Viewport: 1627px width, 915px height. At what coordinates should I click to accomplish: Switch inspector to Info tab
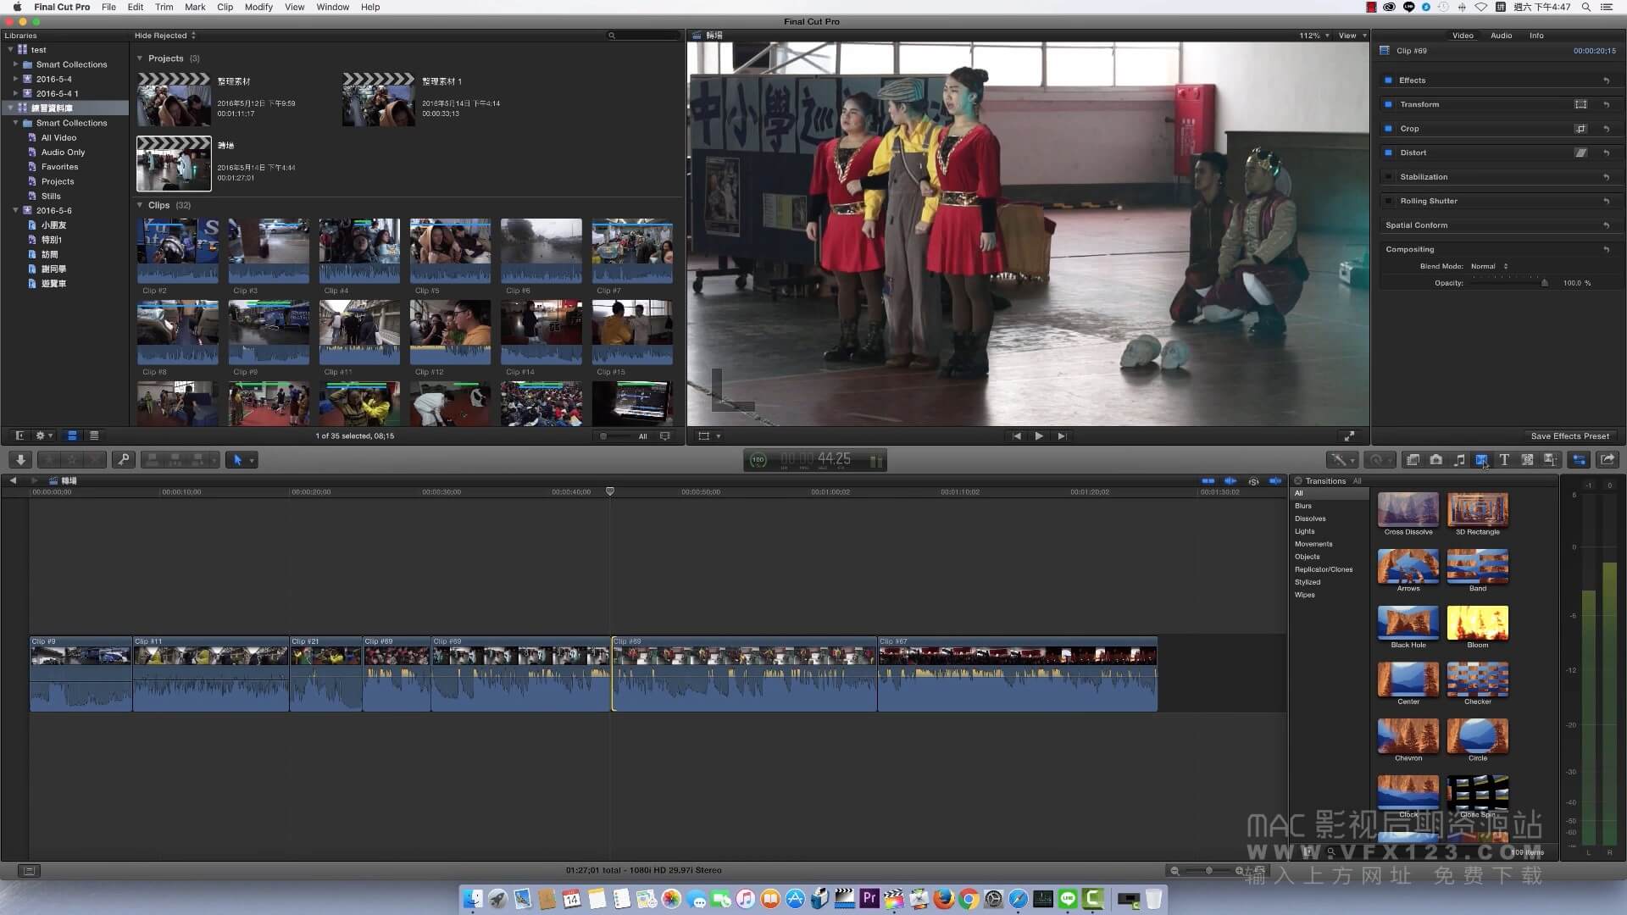[x=1536, y=36]
